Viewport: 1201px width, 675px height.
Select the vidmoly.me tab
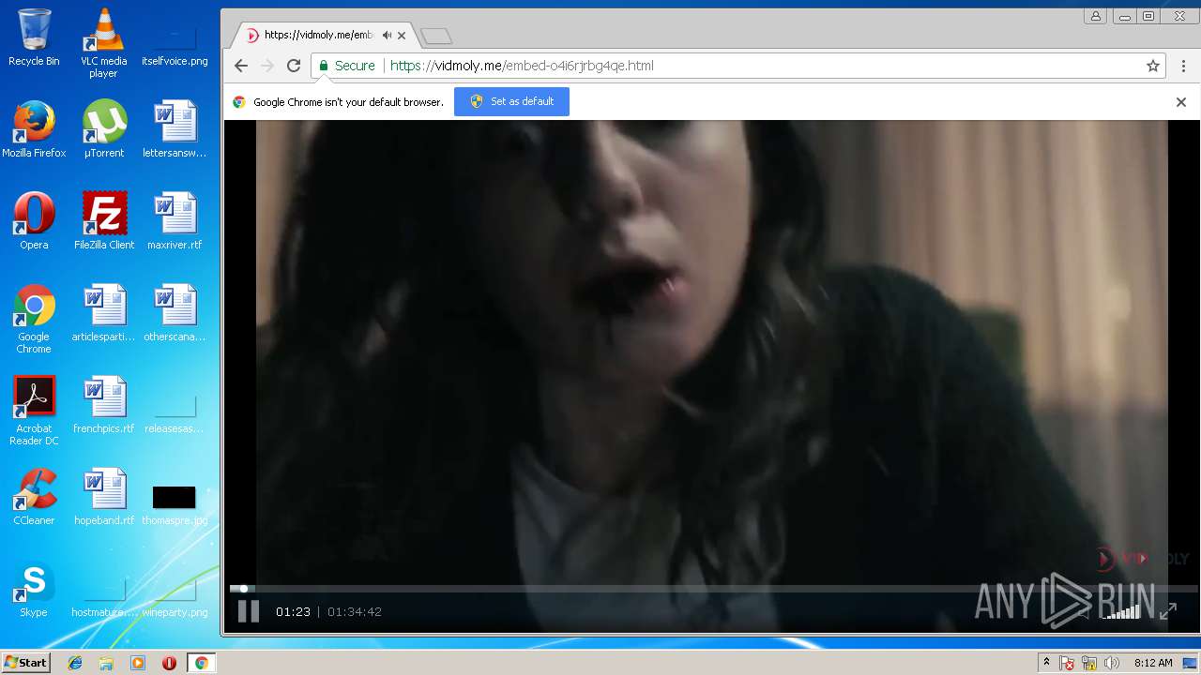tap(324, 35)
